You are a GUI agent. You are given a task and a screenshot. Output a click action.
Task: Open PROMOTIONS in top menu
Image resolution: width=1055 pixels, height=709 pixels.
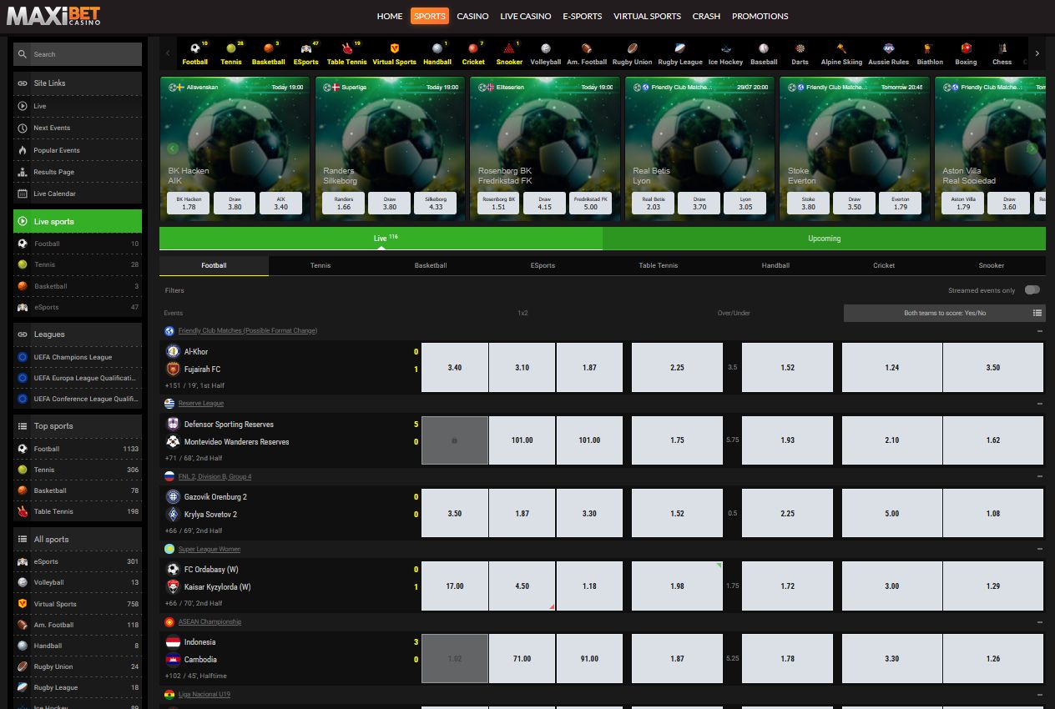(760, 16)
